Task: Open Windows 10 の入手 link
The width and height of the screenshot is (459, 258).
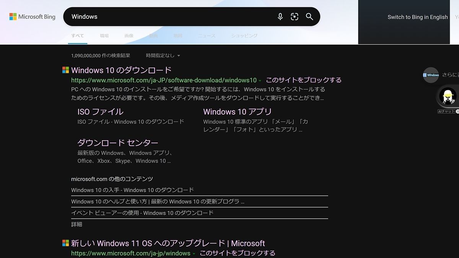Action: (132, 190)
